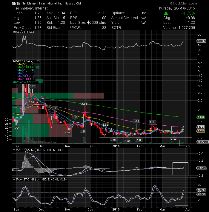Image resolution: width=209 pixels, height=212 pixels.
Task: Click the 3.25 price peak label
Action: (x=32, y=86)
